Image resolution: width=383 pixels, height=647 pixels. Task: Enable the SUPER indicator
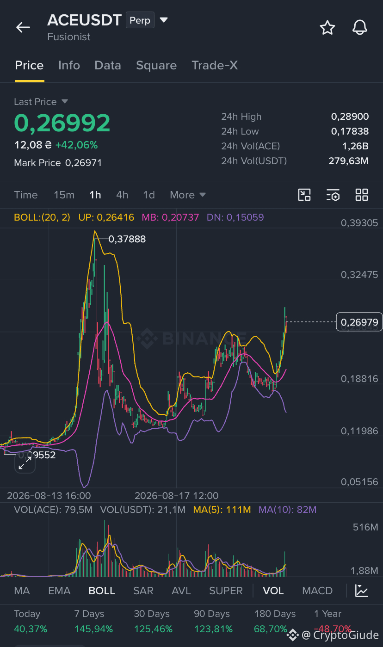pyautogui.click(x=226, y=591)
